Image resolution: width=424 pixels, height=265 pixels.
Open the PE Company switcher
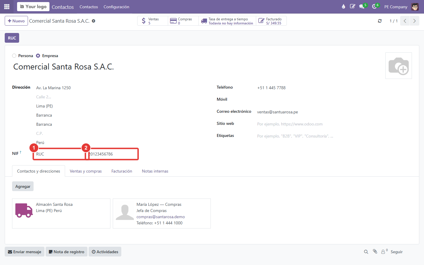[396, 7]
